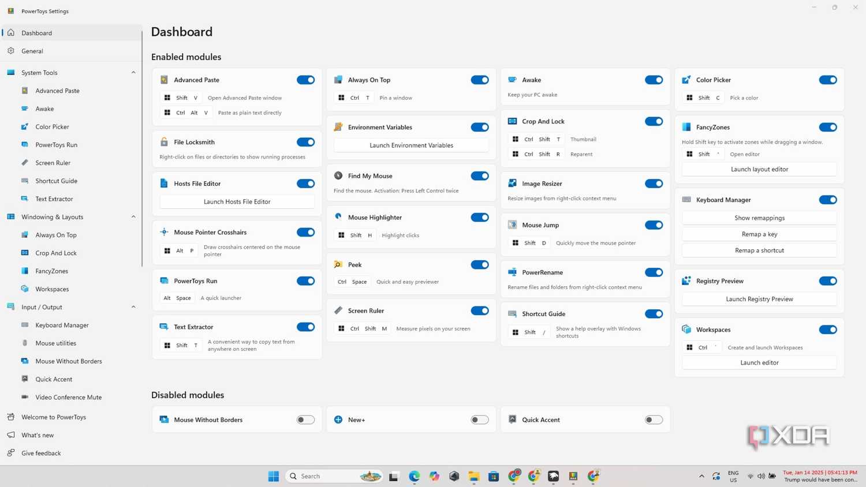The height and width of the screenshot is (487, 866).
Task: Click Launch Registry Preview button
Action: coord(759,299)
